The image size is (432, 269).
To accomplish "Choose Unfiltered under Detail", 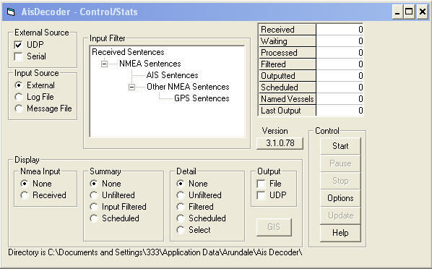I will click(x=181, y=195).
